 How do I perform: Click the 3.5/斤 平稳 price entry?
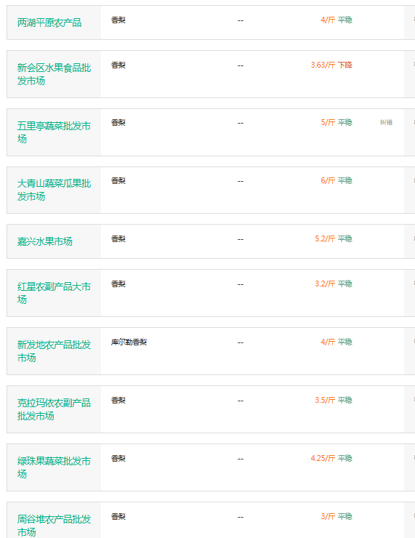334,400
